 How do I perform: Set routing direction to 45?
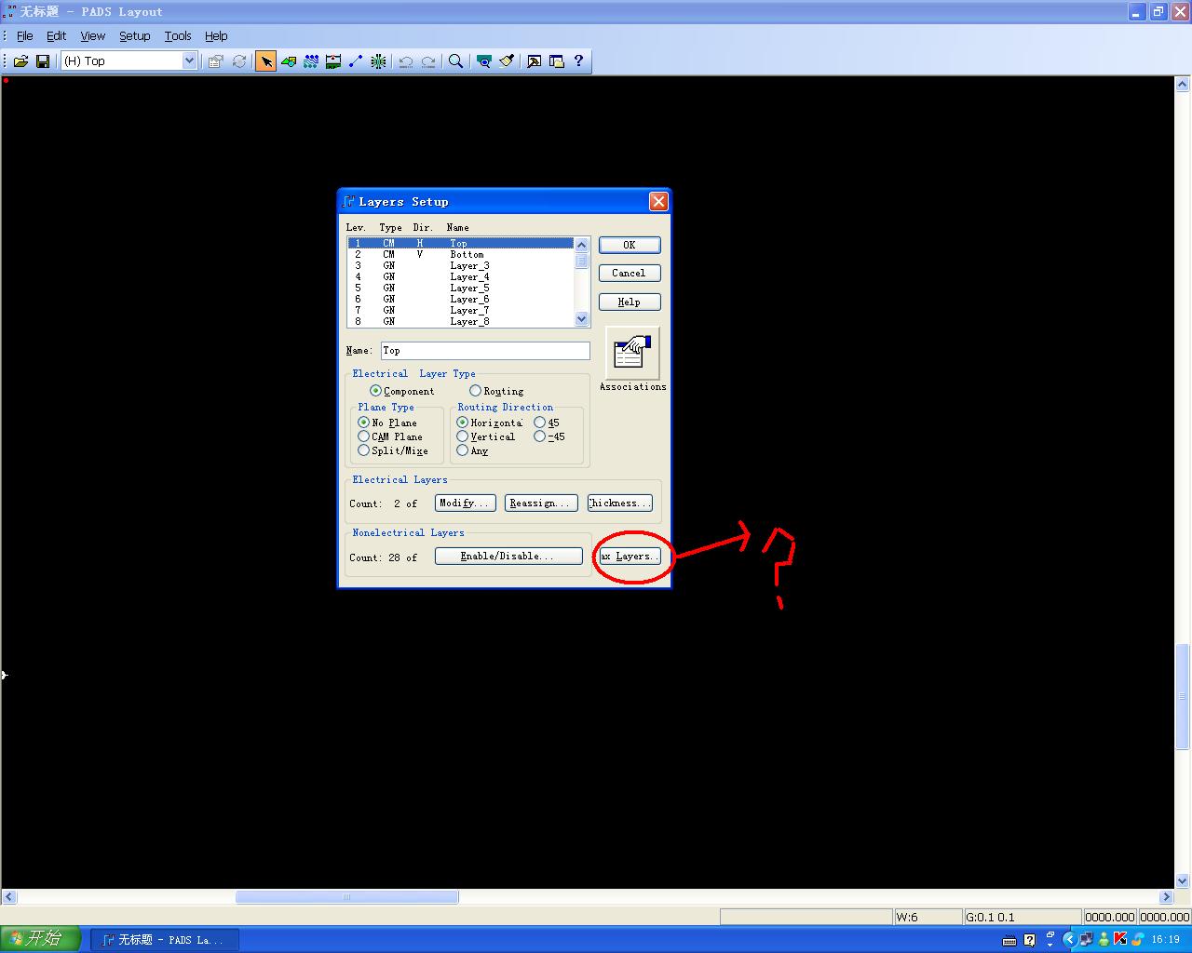540,423
